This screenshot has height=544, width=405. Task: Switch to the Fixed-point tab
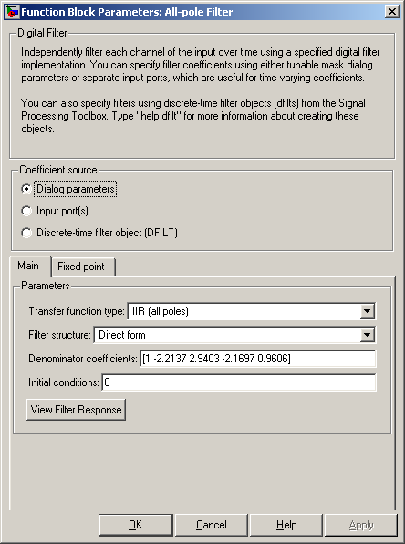coord(81,267)
